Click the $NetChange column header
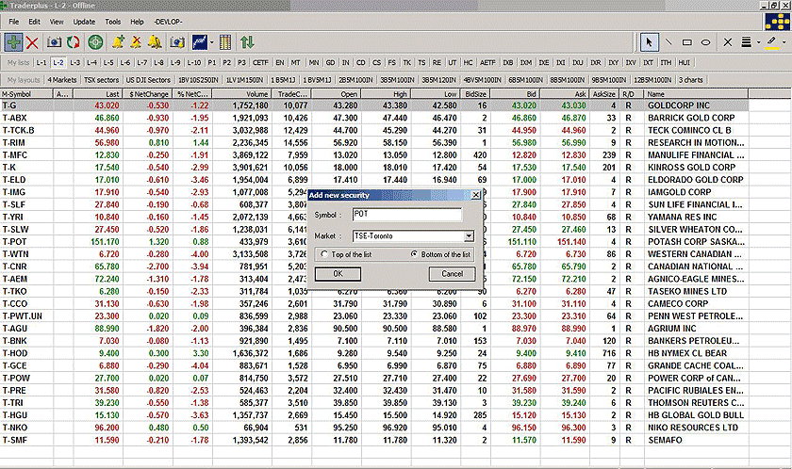 tap(147, 94)
